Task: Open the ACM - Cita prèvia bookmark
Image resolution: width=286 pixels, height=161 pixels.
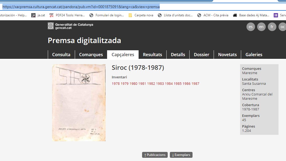Action: point(213,15)
